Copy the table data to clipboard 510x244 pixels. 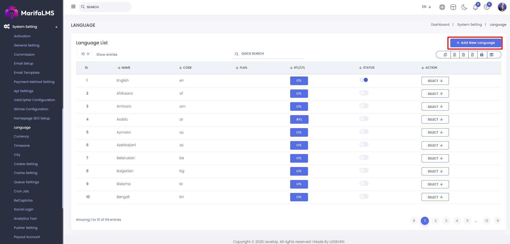tap(445, 55)
